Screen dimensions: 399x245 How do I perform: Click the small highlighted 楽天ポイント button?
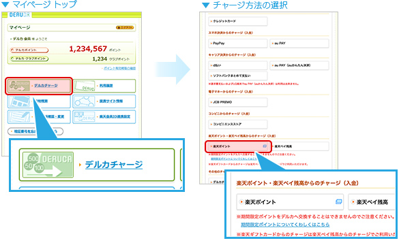point(238,146)
